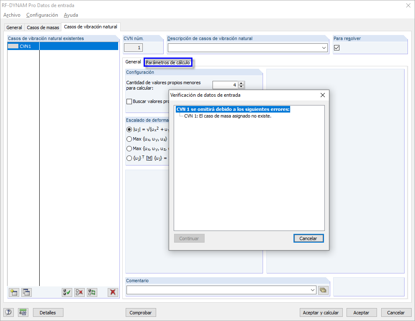415x321 pixels.
Task: Click Comentario text field
Action: tap(218, 290)
